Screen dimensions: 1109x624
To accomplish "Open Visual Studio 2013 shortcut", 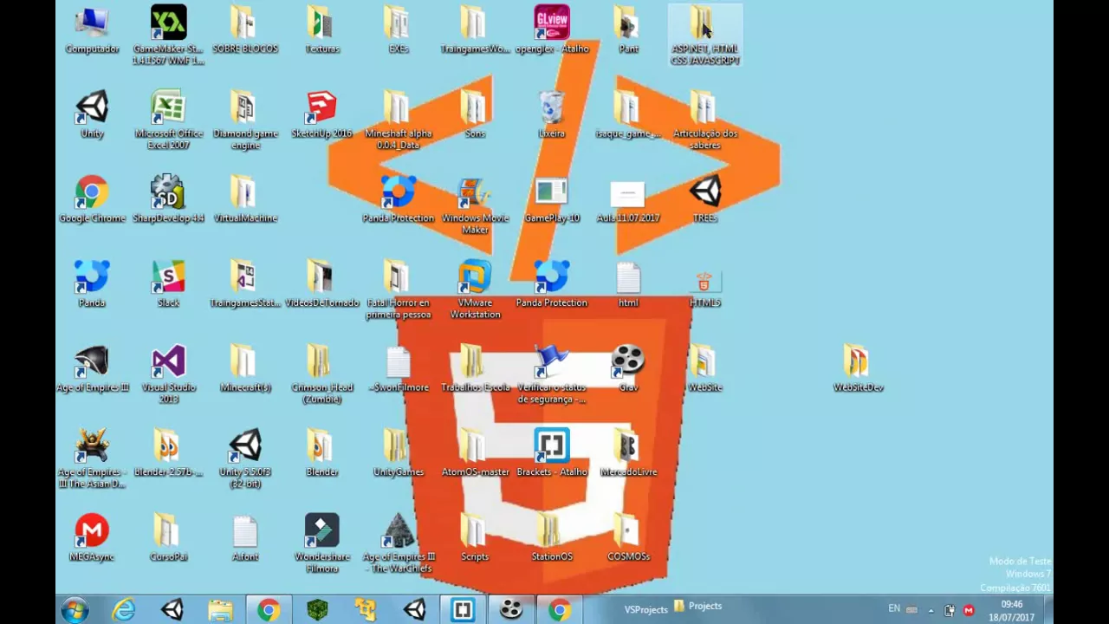I will tap(168, 374).
